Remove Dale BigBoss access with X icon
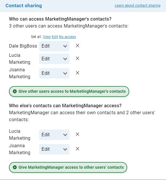The width and height of the screenshot is (166, 180). click(77, 46)
